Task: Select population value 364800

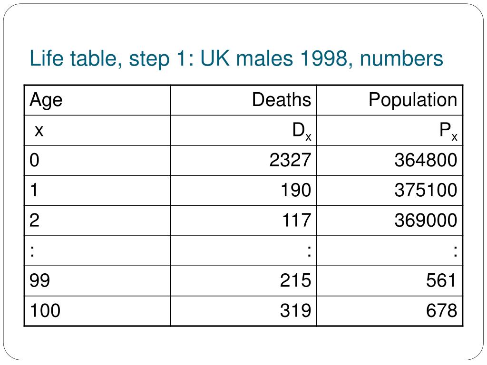Action: tap(426, 160)
